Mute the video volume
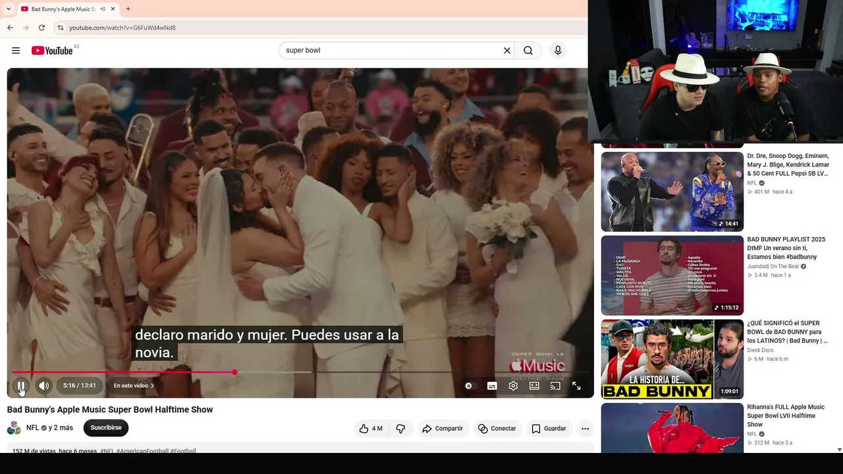 (x=43, y=386)
